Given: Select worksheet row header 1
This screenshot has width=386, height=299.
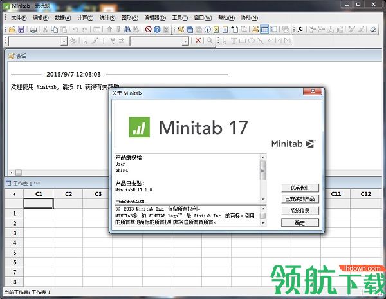Looking at the screenshot, I should (14, 213).
